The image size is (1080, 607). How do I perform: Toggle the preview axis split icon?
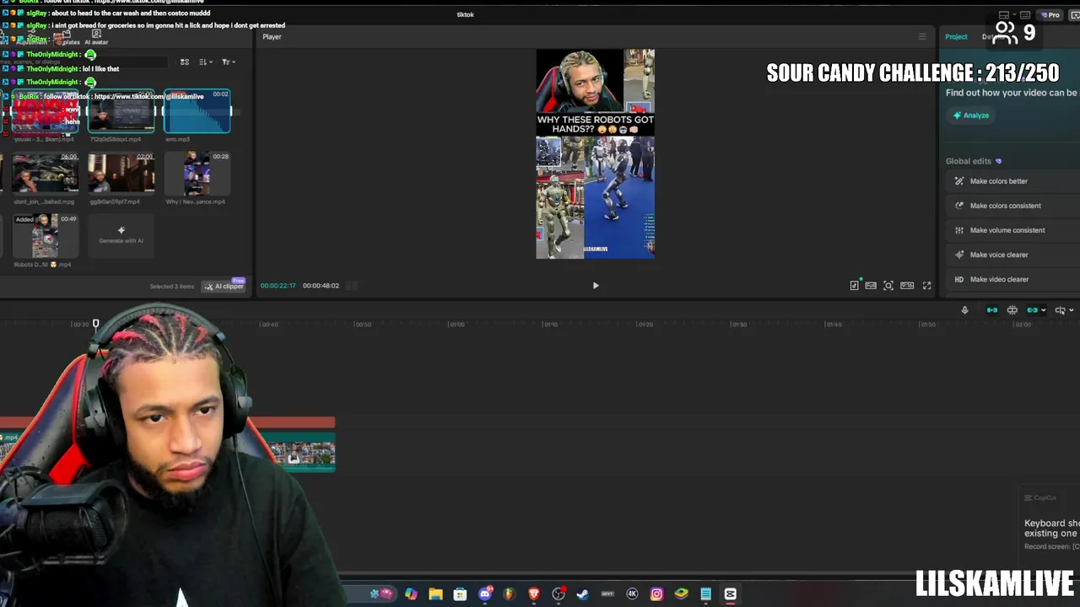(1060, 310)
